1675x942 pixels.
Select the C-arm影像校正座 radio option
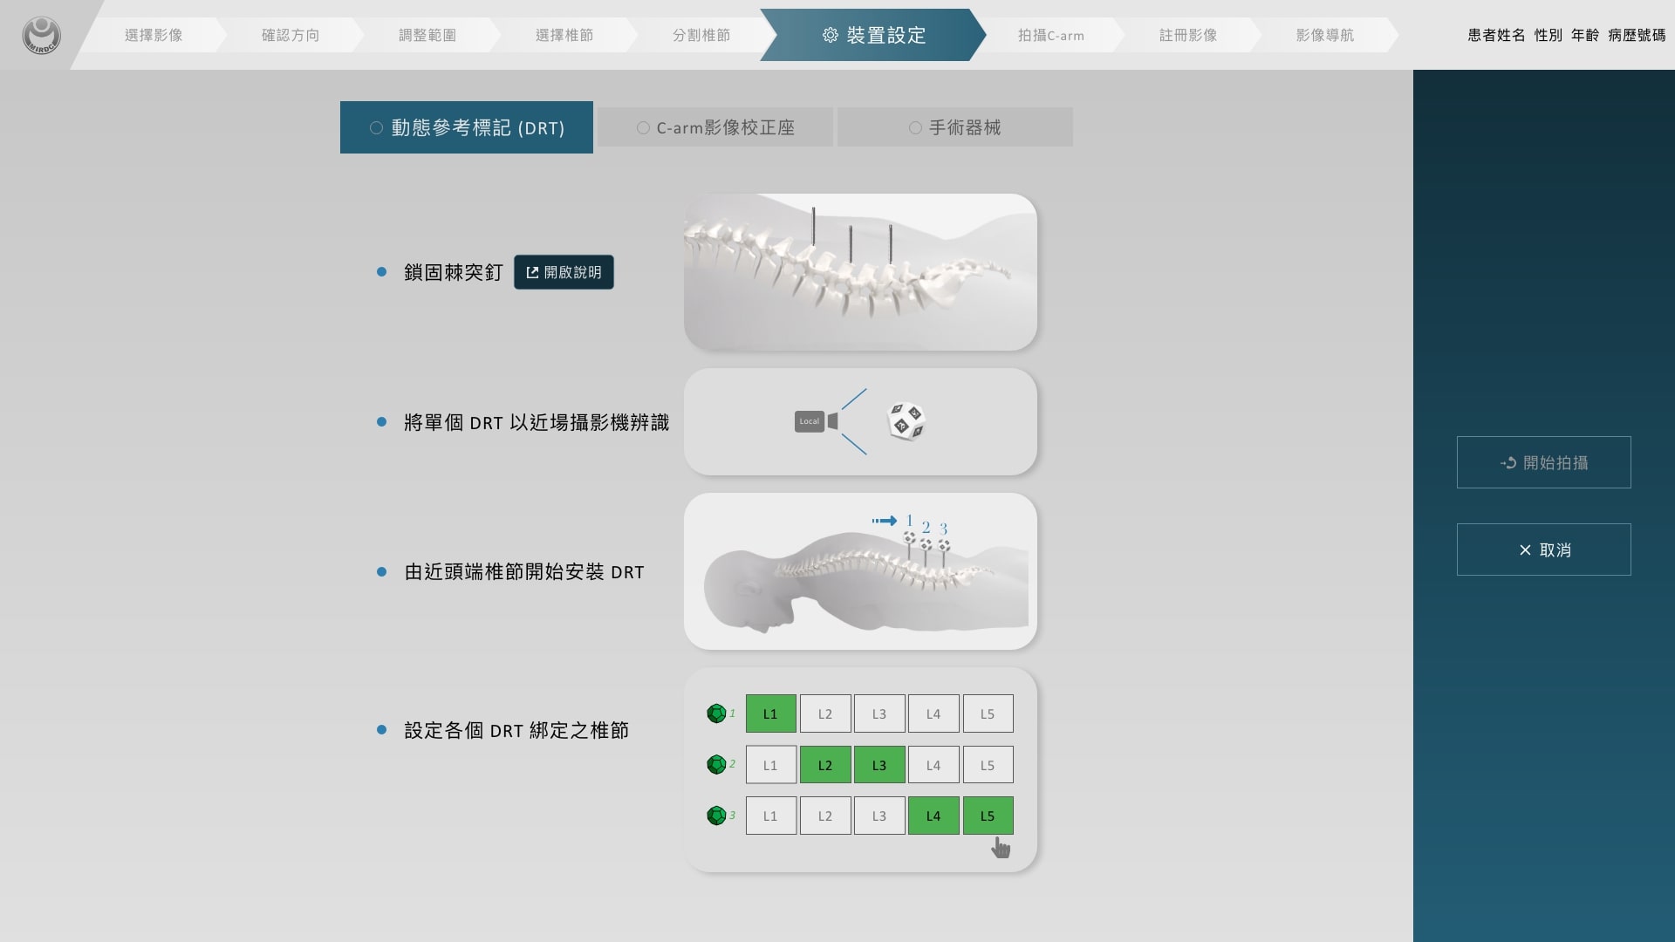click(x=715, y=127)
